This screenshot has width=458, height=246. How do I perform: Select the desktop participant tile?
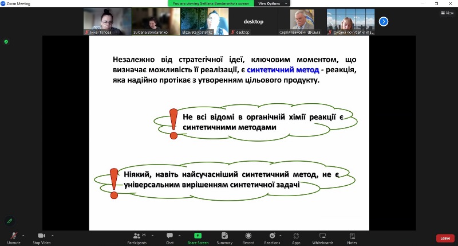point(253,22)
